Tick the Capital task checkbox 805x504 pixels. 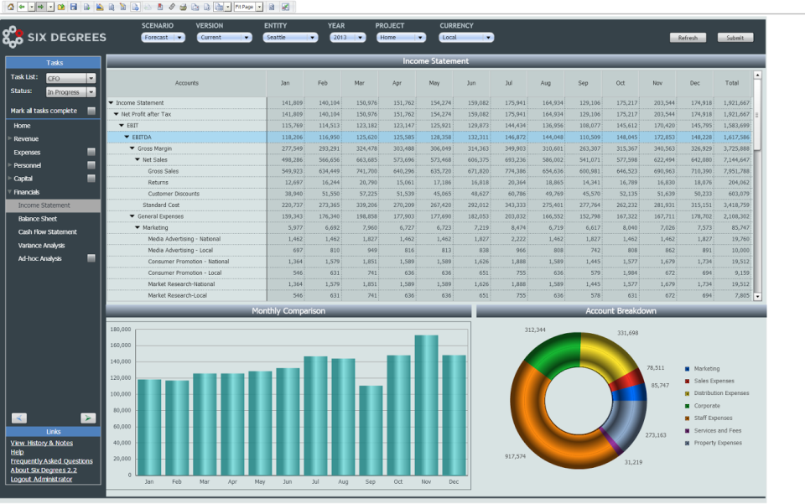91,179
